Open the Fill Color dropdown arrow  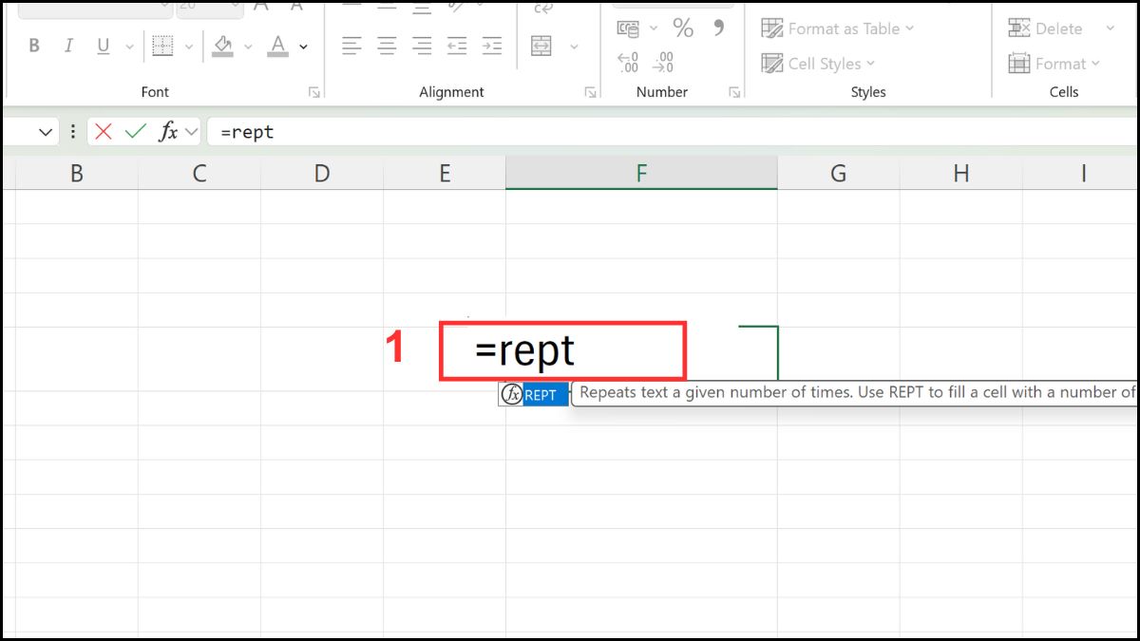pos(249,45)
